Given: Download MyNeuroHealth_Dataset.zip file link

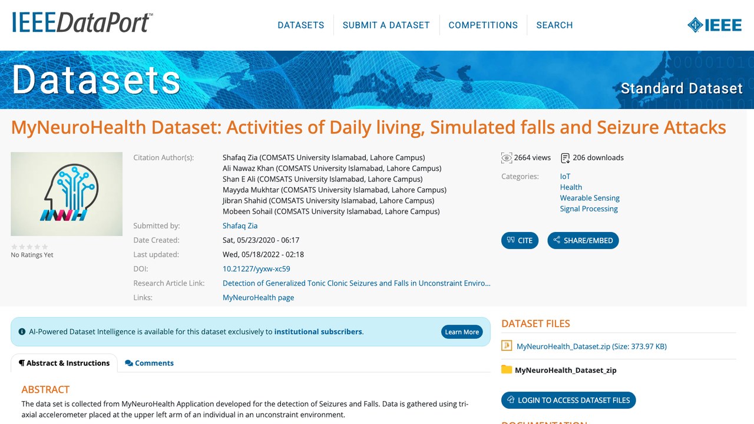Looking at the screenshot, I should pos(591,346).
